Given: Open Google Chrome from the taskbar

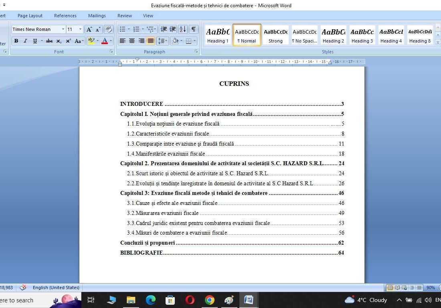Looking at the screenshot, I should click(209, 300).
